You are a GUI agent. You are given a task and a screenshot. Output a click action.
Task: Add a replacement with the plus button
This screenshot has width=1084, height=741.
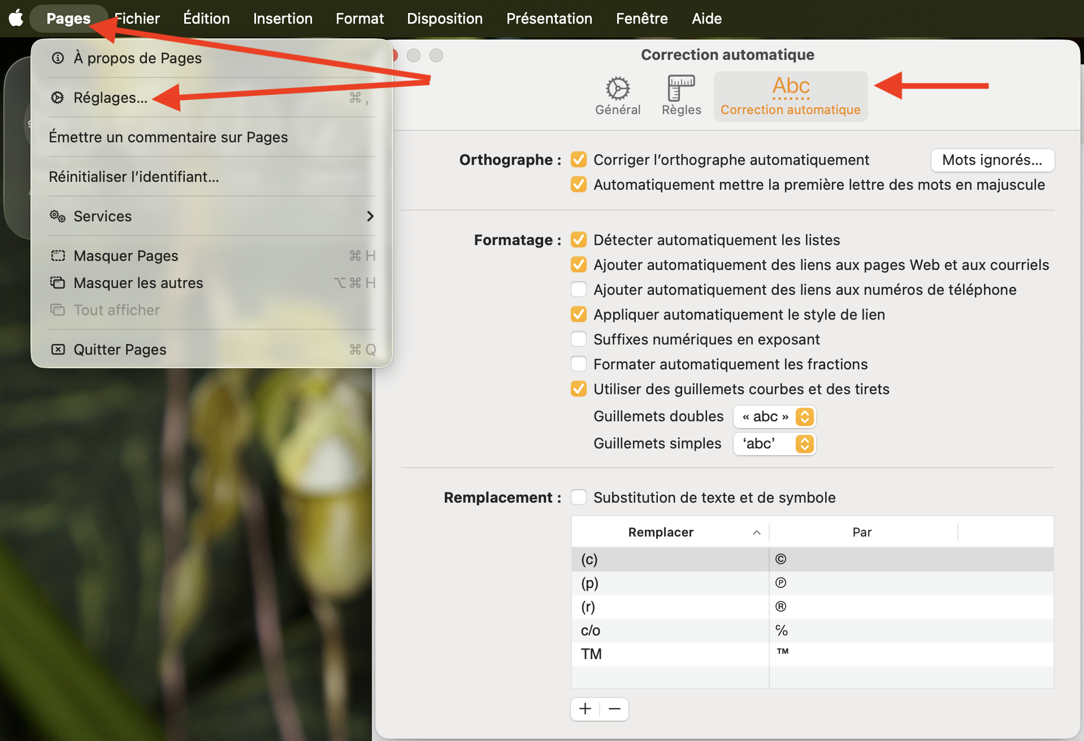[585, 709]
